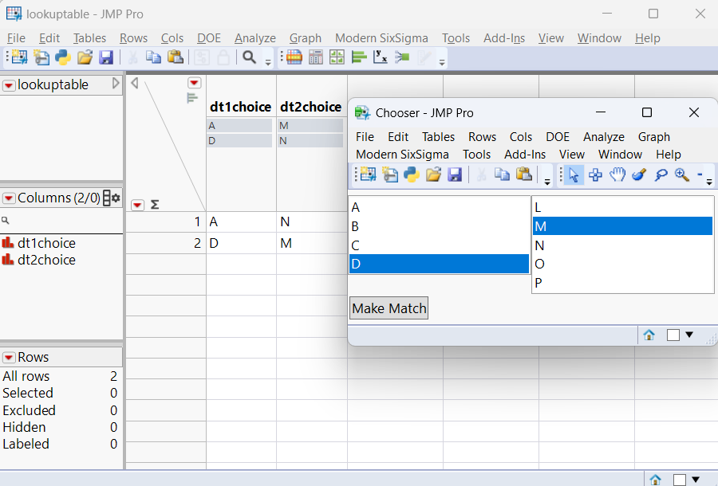Click the columns settings gear list icon

(111, 198)
